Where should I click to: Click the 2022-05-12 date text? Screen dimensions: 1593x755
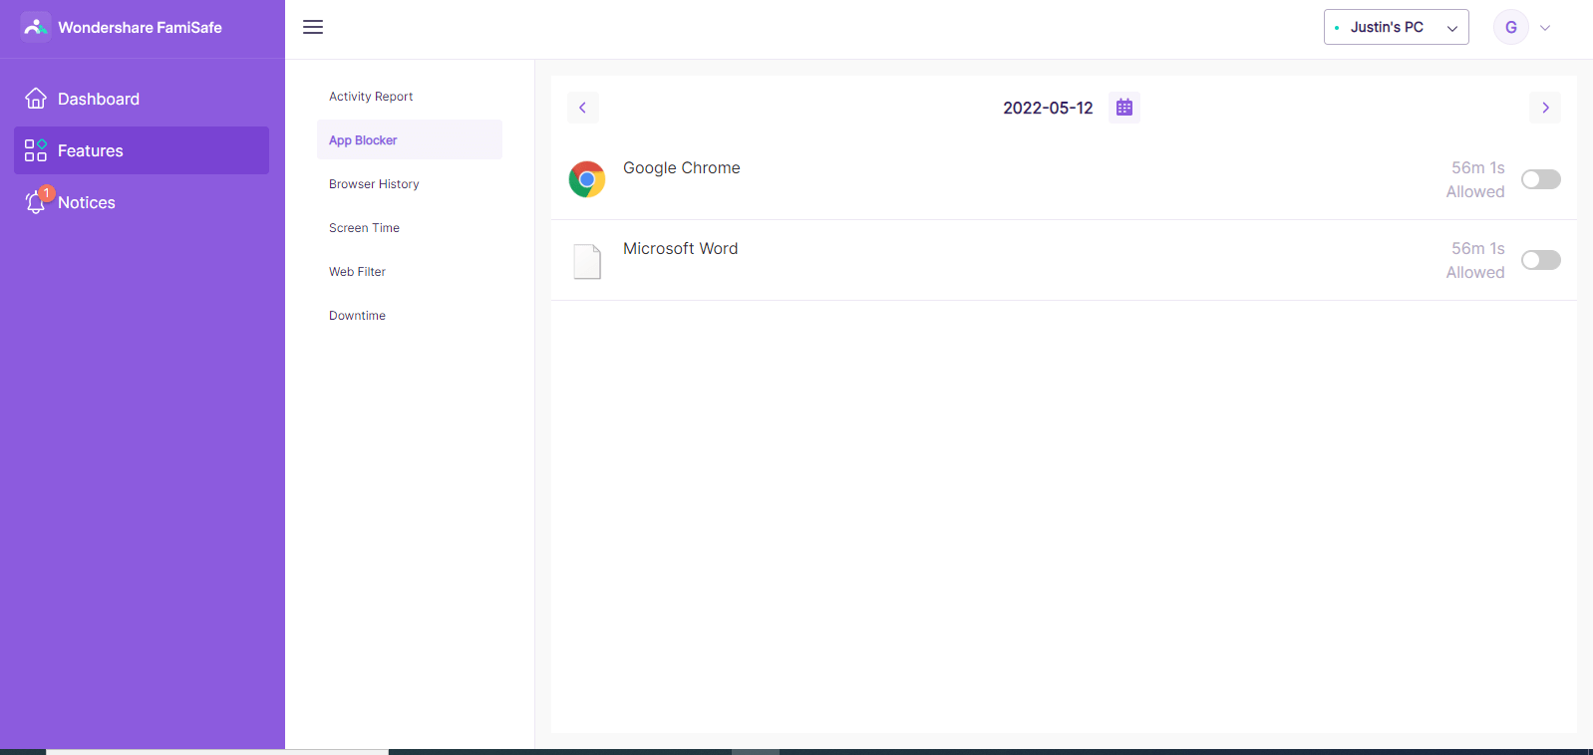(1048, 108)
